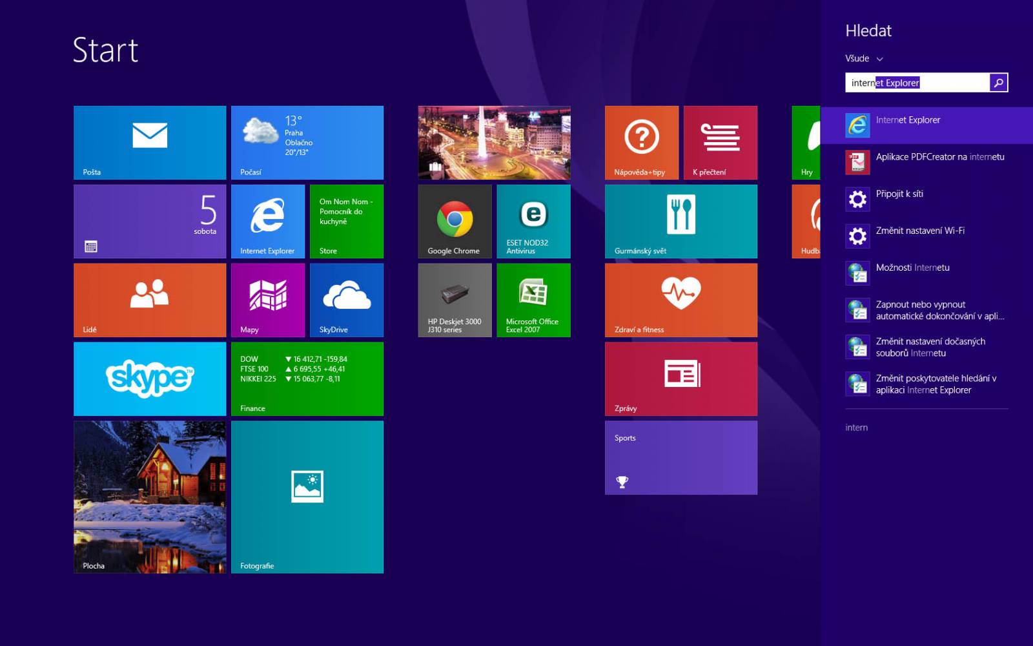1033x646 pixels.
Task: Open the K přečtení reading list tile
Action: (721, 143)
